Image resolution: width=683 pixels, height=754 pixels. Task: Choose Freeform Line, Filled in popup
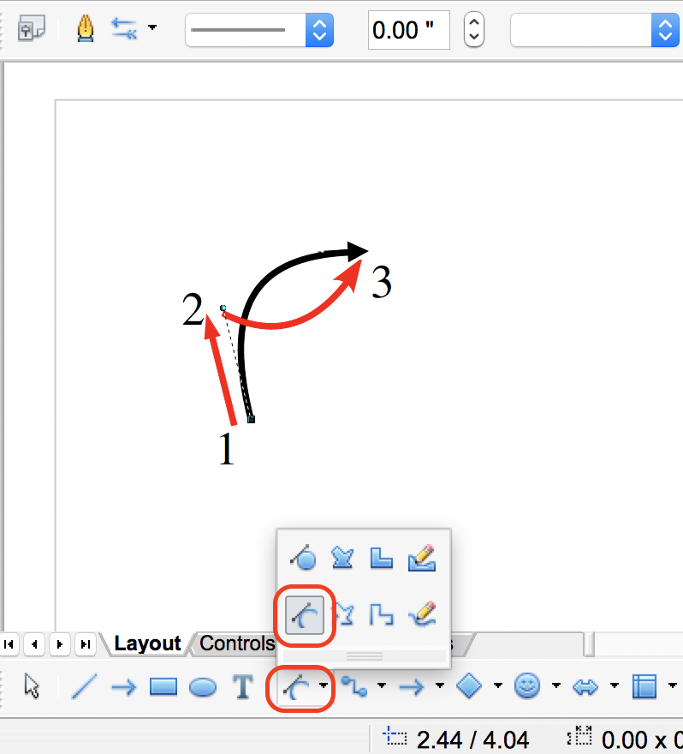pyautogui.click(x=422, y=558)
